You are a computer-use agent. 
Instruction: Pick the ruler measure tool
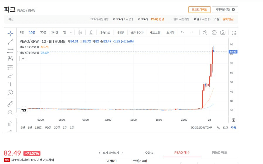[10, 104]
